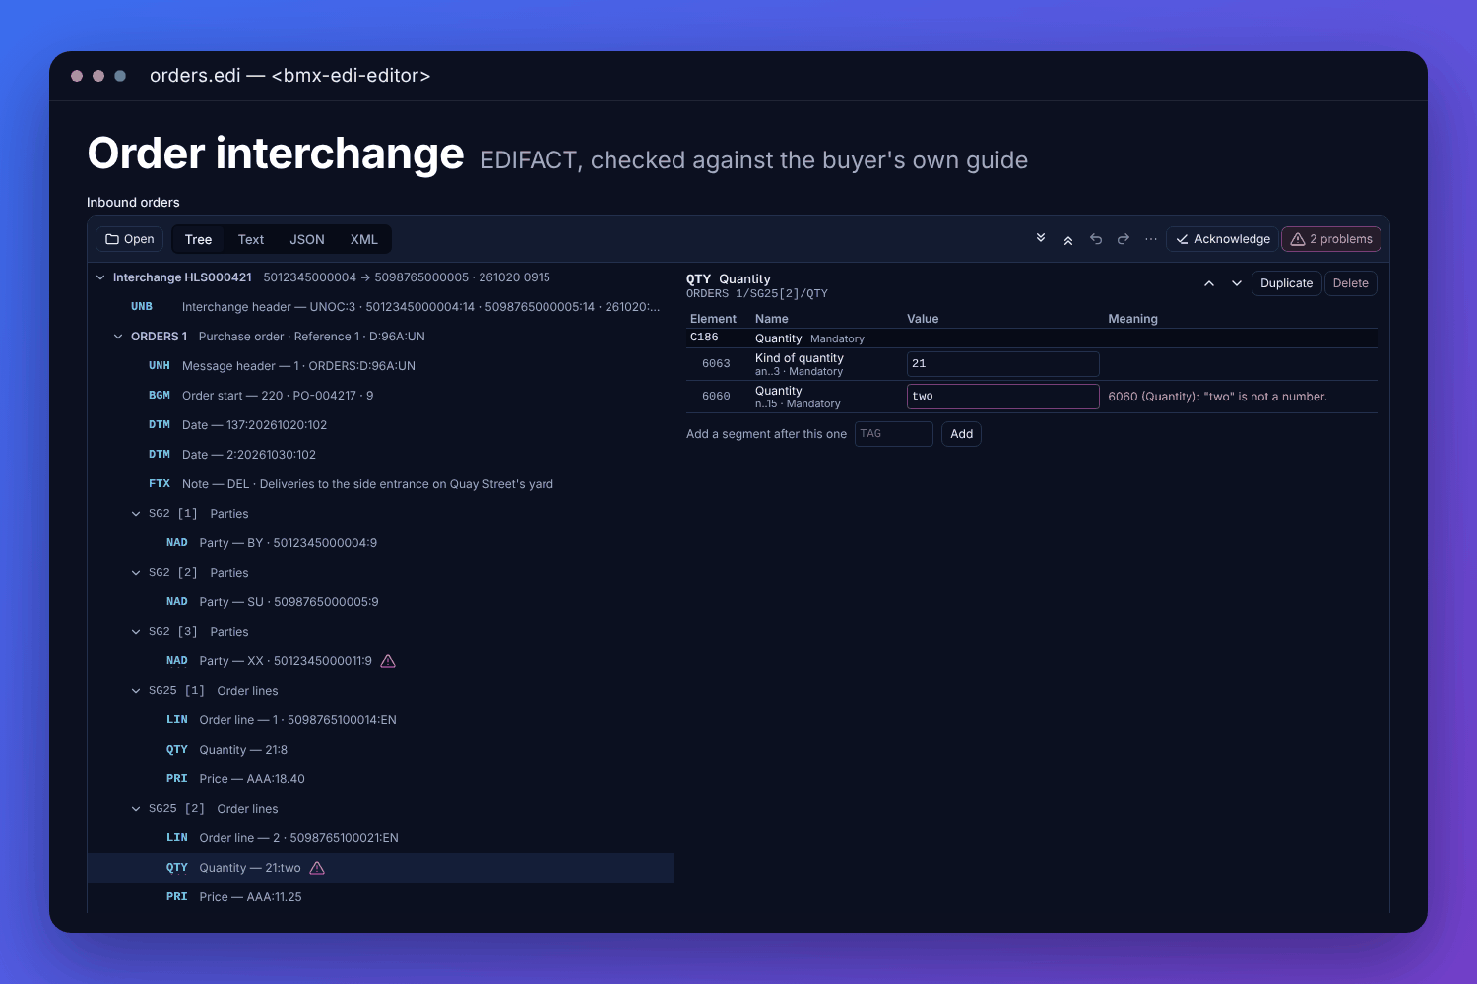Switch to the Text view tab
Screen dimensions: 1477x984
coord(251,239)
